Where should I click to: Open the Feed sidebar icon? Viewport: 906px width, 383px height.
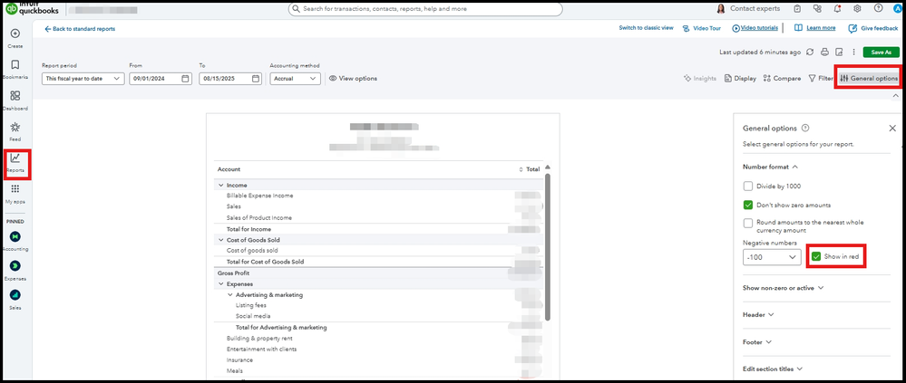tap(15, 128)
